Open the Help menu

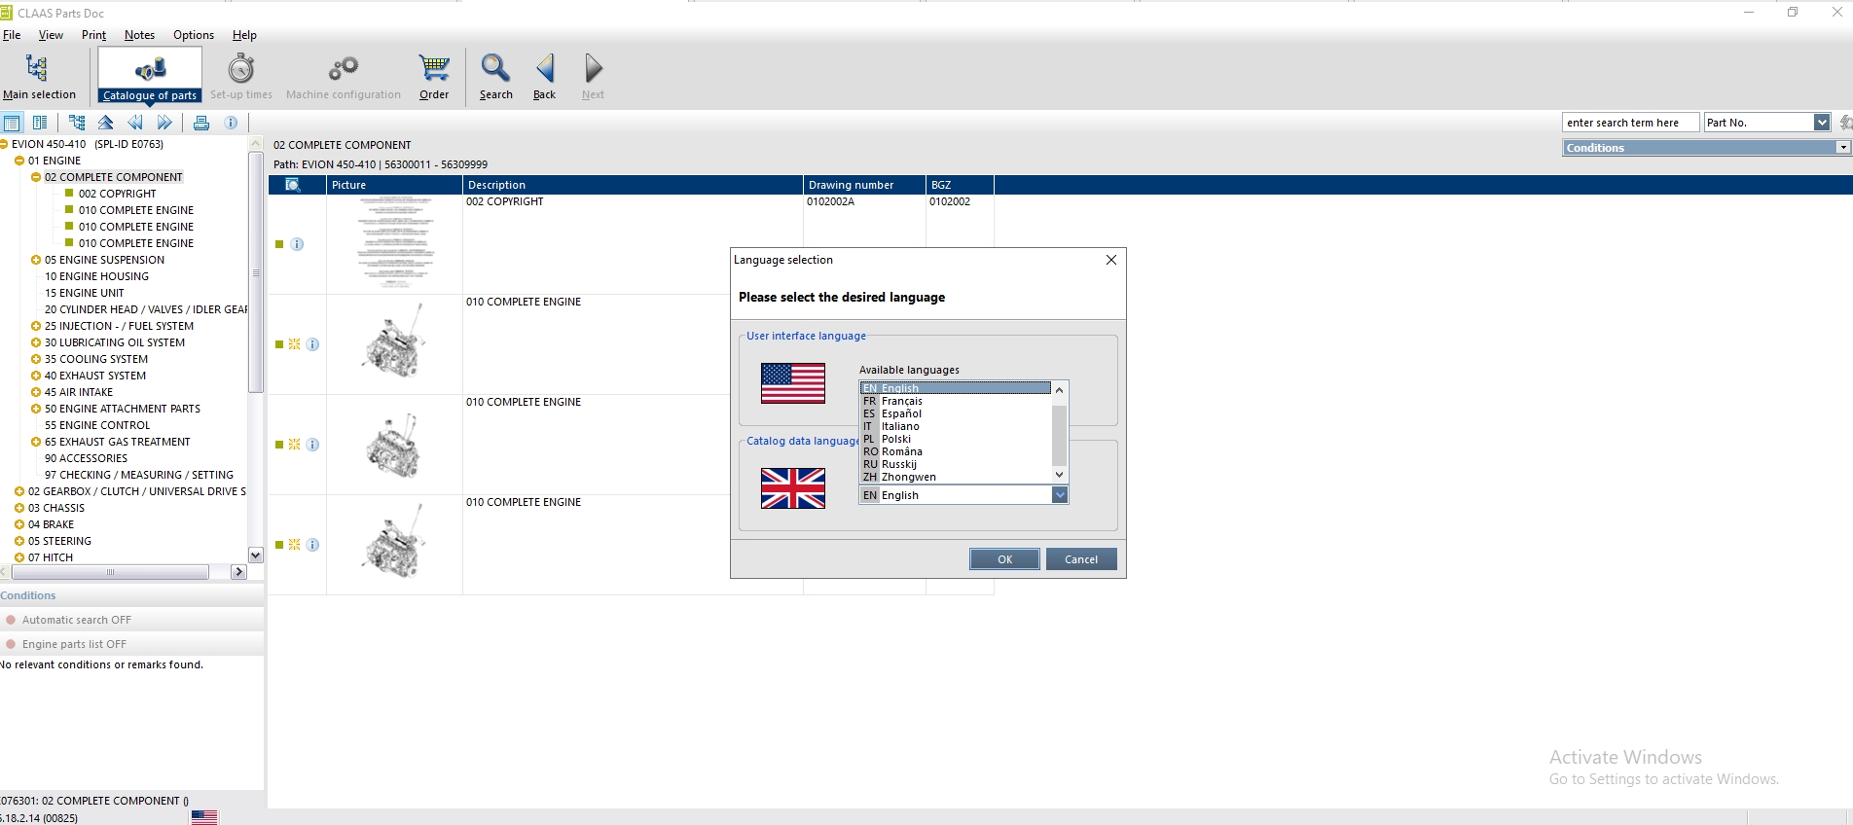pyautogui.click(x=244, y=35)
